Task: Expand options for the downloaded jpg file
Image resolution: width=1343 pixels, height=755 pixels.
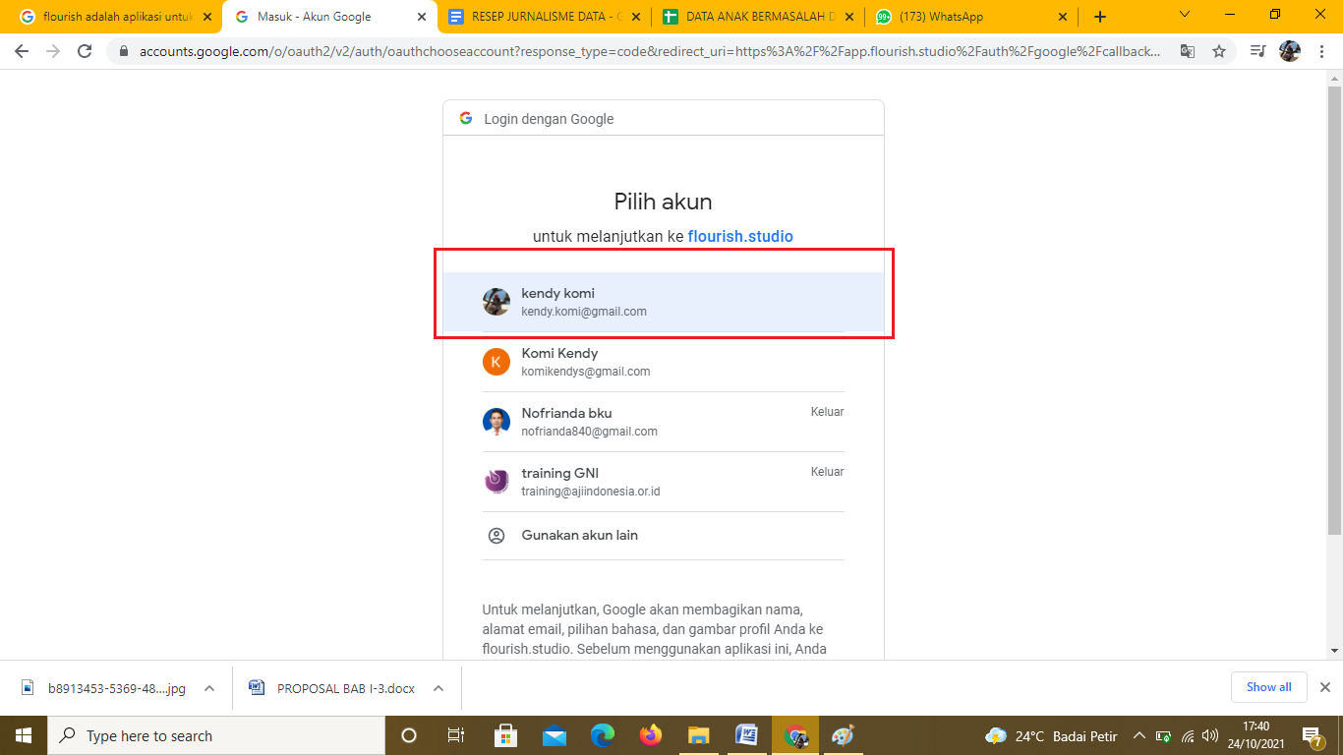Action: point(209,688)
